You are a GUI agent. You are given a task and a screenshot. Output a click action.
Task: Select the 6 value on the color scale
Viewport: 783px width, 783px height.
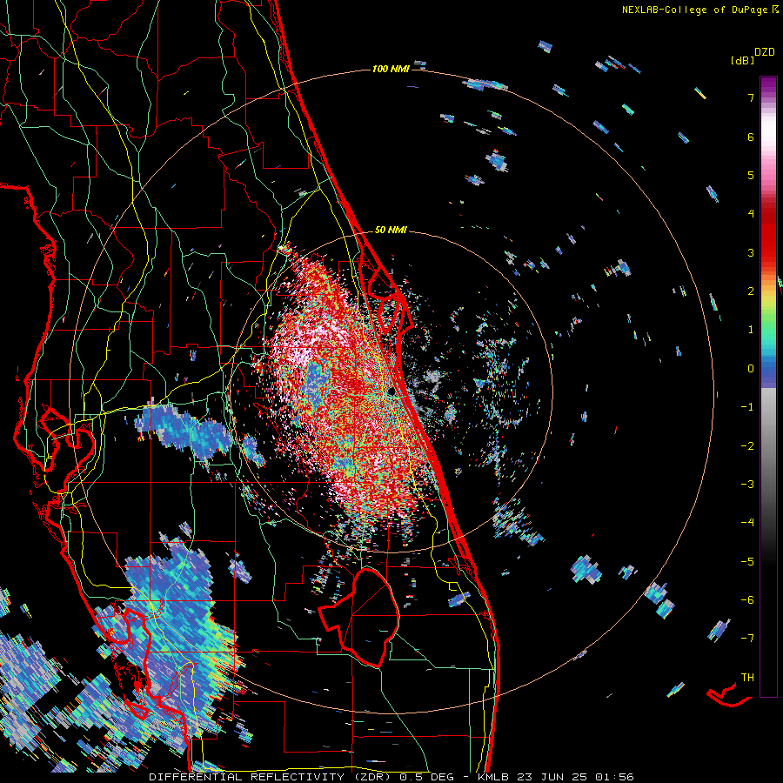pyautogui.click(x=751, y=137)
